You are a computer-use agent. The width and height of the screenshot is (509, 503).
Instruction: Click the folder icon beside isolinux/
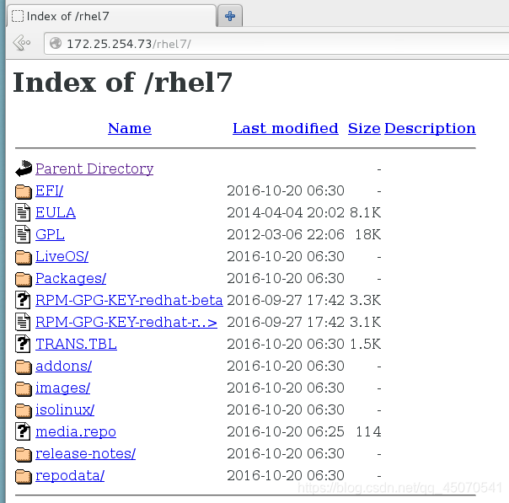[24, 410]
